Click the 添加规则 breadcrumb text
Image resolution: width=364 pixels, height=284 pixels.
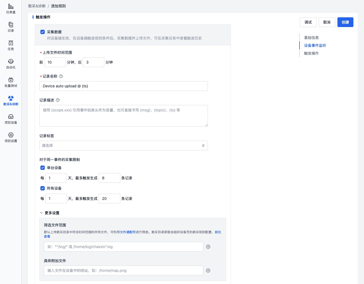(x=58, y=6)
